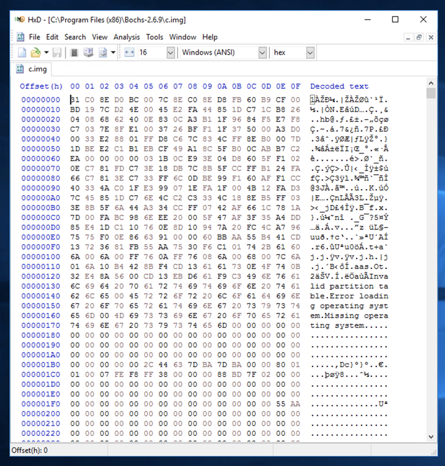445x466 pixels.
Task: Click scrollbar down arrow
Action: pos(431,437)
